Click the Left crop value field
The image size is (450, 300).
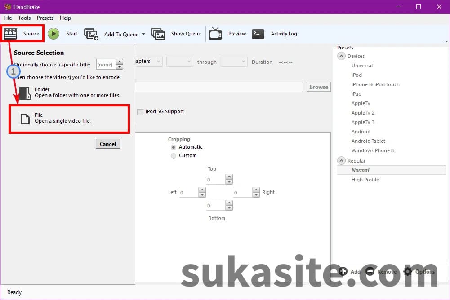point(189,192)
